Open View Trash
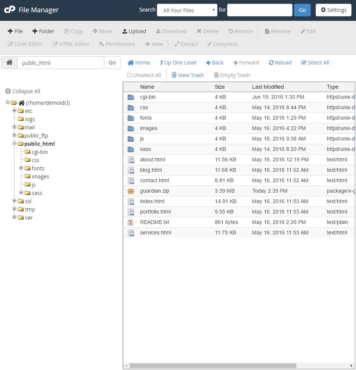356x370 pixels. pos(188,75)
